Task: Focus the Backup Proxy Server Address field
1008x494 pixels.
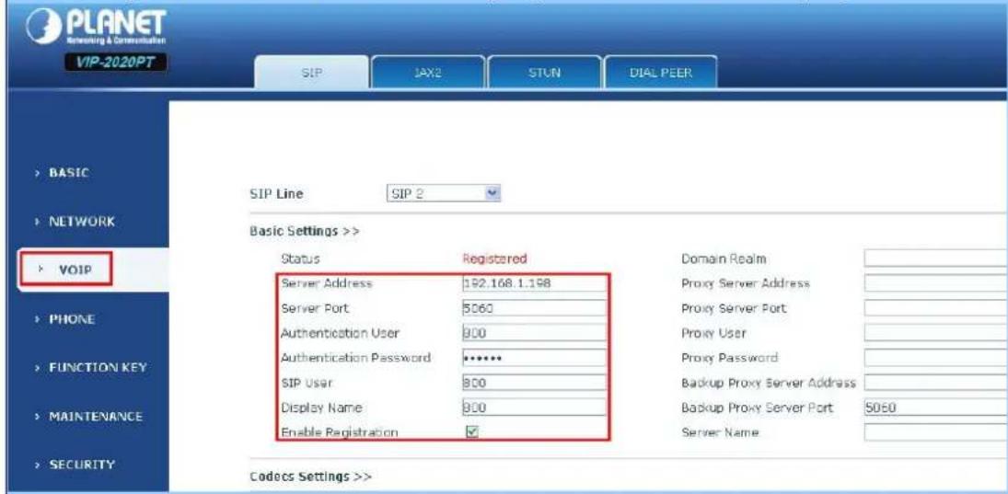Action: [x=936, y=384]
